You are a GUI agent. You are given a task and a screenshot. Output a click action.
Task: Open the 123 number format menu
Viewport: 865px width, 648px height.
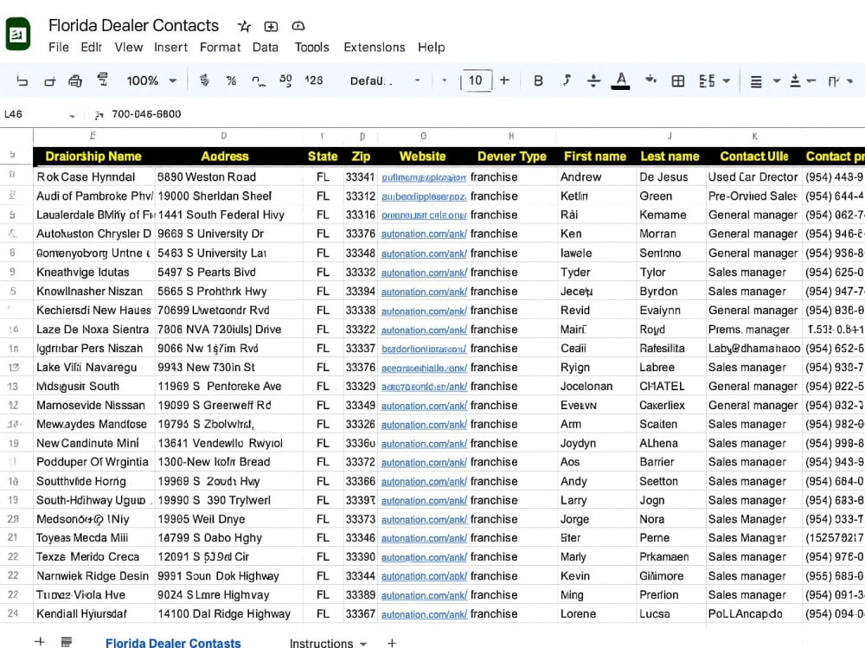coord(313,80)
